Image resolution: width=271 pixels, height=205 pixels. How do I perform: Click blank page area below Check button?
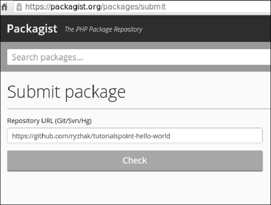click(x=135, y=189)
